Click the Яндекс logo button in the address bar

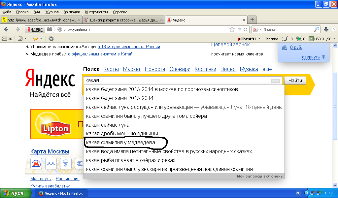click(35, 29)
